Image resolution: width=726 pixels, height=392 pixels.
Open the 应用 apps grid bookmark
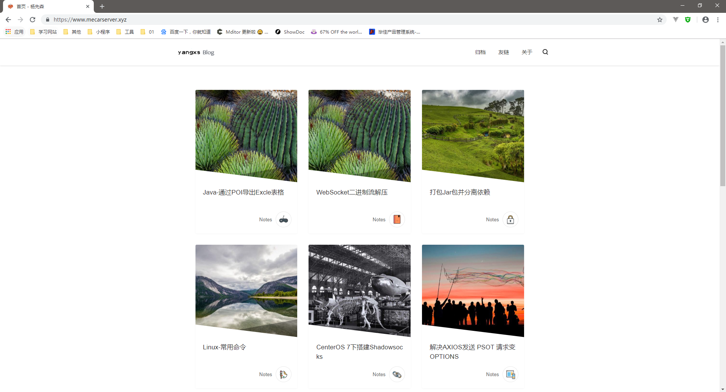tap(14, 32)
